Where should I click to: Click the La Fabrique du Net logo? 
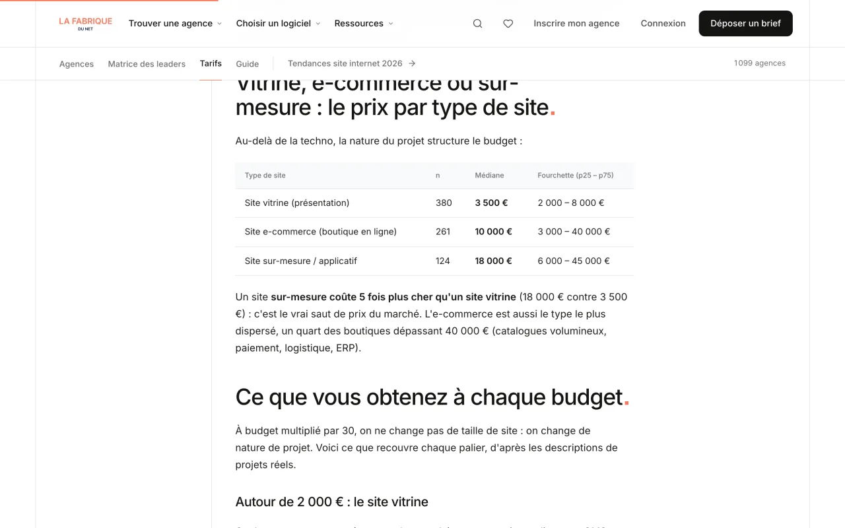[x=86, y=24]
